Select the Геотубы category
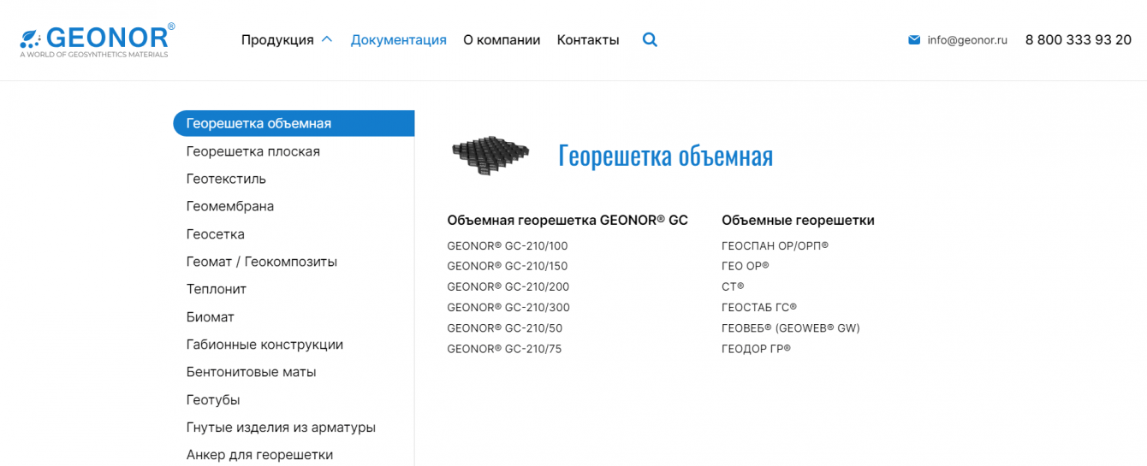This screenshot has width=1147, height=466. pos(213,400)
